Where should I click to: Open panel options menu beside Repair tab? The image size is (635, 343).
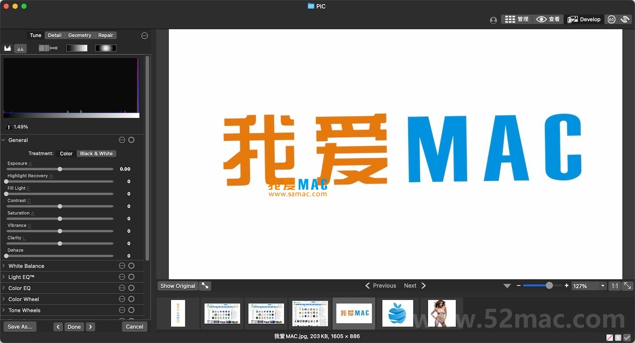point(145,35)
